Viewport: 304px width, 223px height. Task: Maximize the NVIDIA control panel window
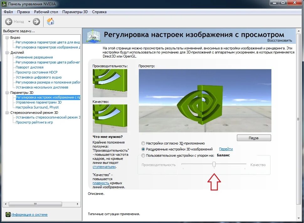point(283,3)
